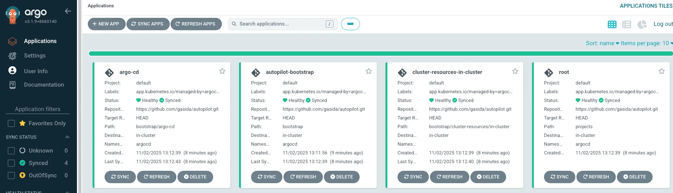Image resolution: width=673 pixels, height=193 pixels.
Task: Click the SYNC APPS button
Action: coord(148,24)
